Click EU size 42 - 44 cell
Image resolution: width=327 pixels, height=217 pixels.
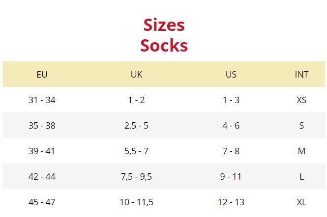click(42, 177)
